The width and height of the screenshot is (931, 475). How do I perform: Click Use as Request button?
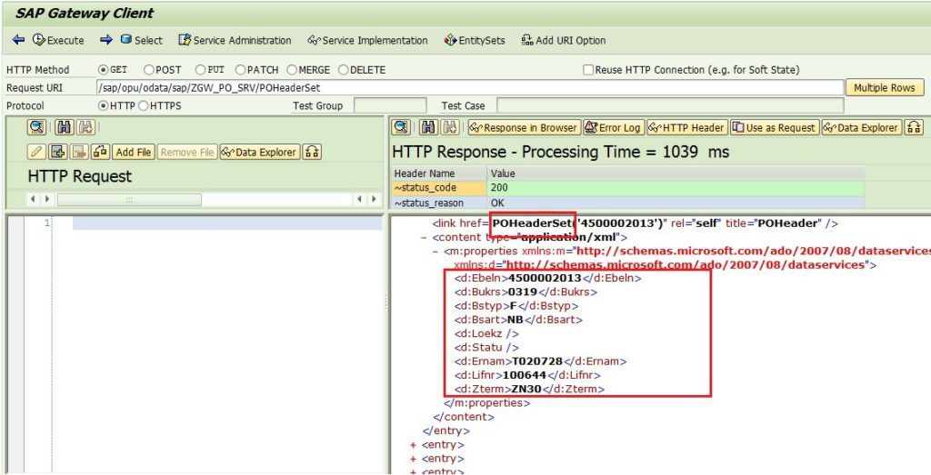[775, 127]
